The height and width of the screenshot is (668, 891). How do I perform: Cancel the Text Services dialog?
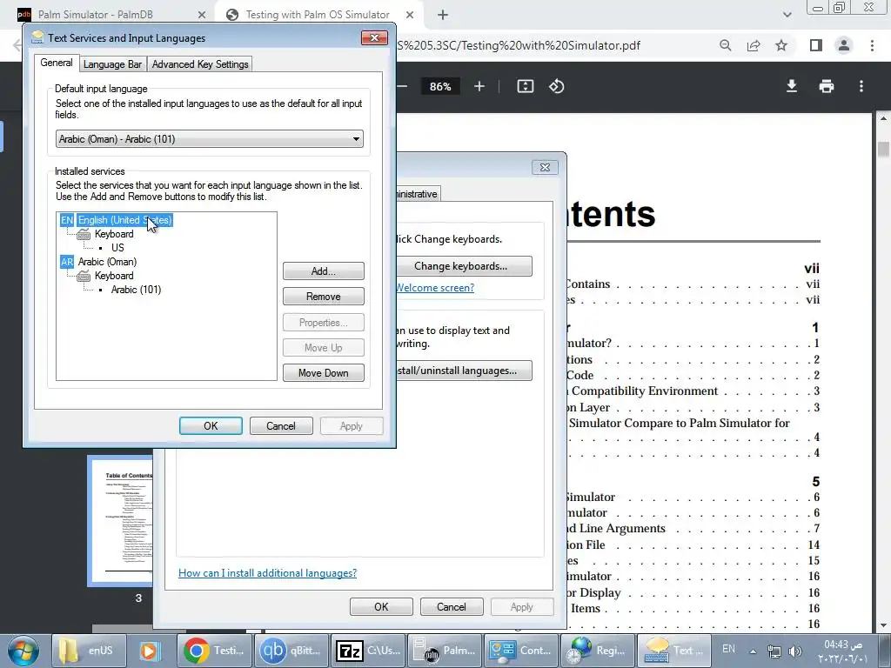tap(281, 426)
